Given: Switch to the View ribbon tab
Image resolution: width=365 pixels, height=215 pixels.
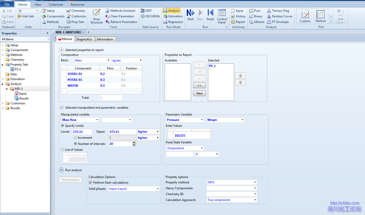Looking at the screenshot, I should (x=38, y=5).
